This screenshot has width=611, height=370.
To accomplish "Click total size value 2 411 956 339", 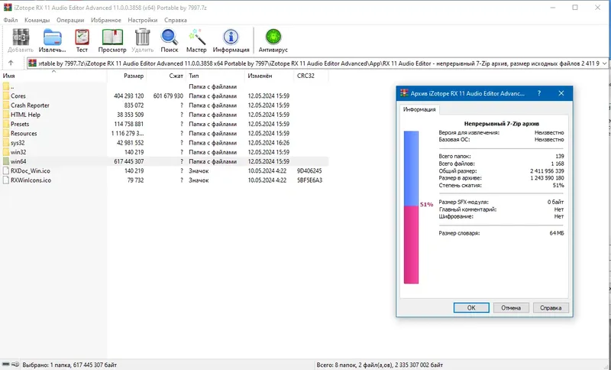I will (547, 170).
